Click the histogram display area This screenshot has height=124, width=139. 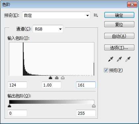52,59
